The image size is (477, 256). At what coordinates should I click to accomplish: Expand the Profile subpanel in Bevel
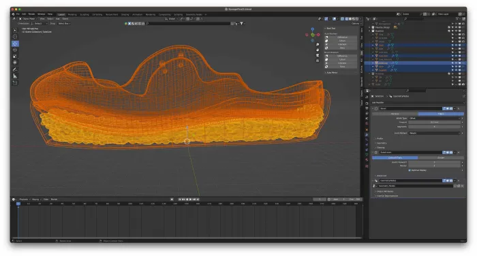click(x=379, y=139)
